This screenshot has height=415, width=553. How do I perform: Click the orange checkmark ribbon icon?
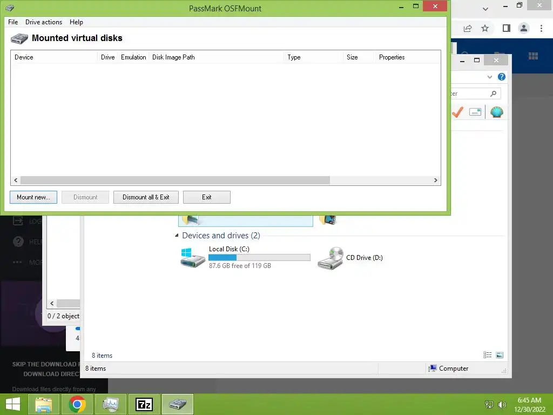[458, 112]
